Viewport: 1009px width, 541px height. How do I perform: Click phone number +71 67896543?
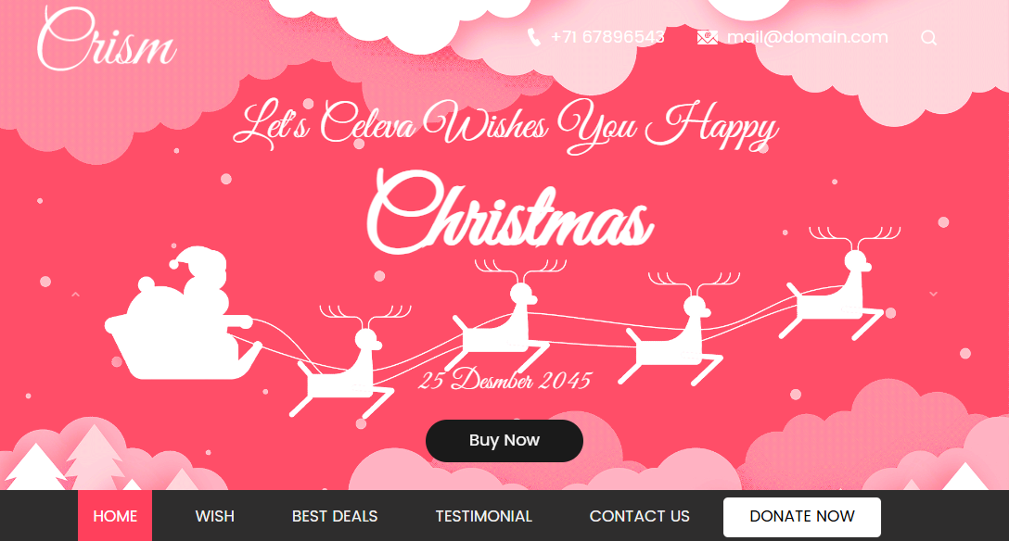click(x=608, y=37)
